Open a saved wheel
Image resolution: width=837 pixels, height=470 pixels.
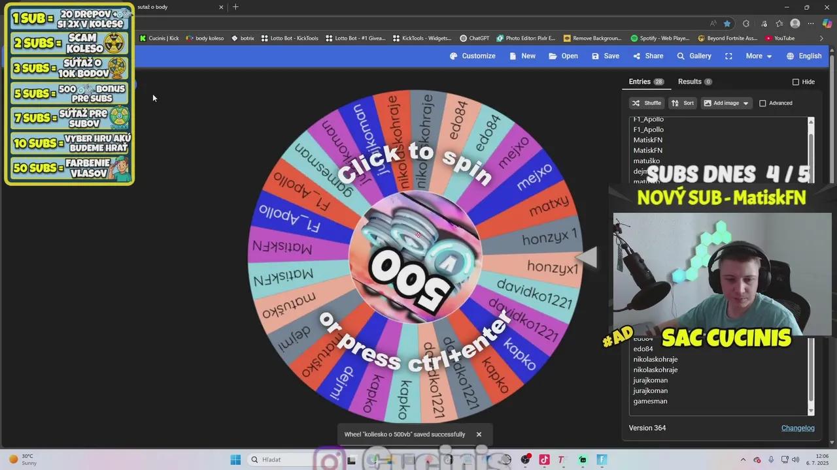[x=563, y=56]
